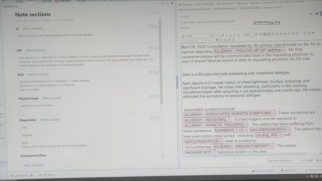
Task: Open the 160% zoom dropdown
Action: (x=249, y=35)
